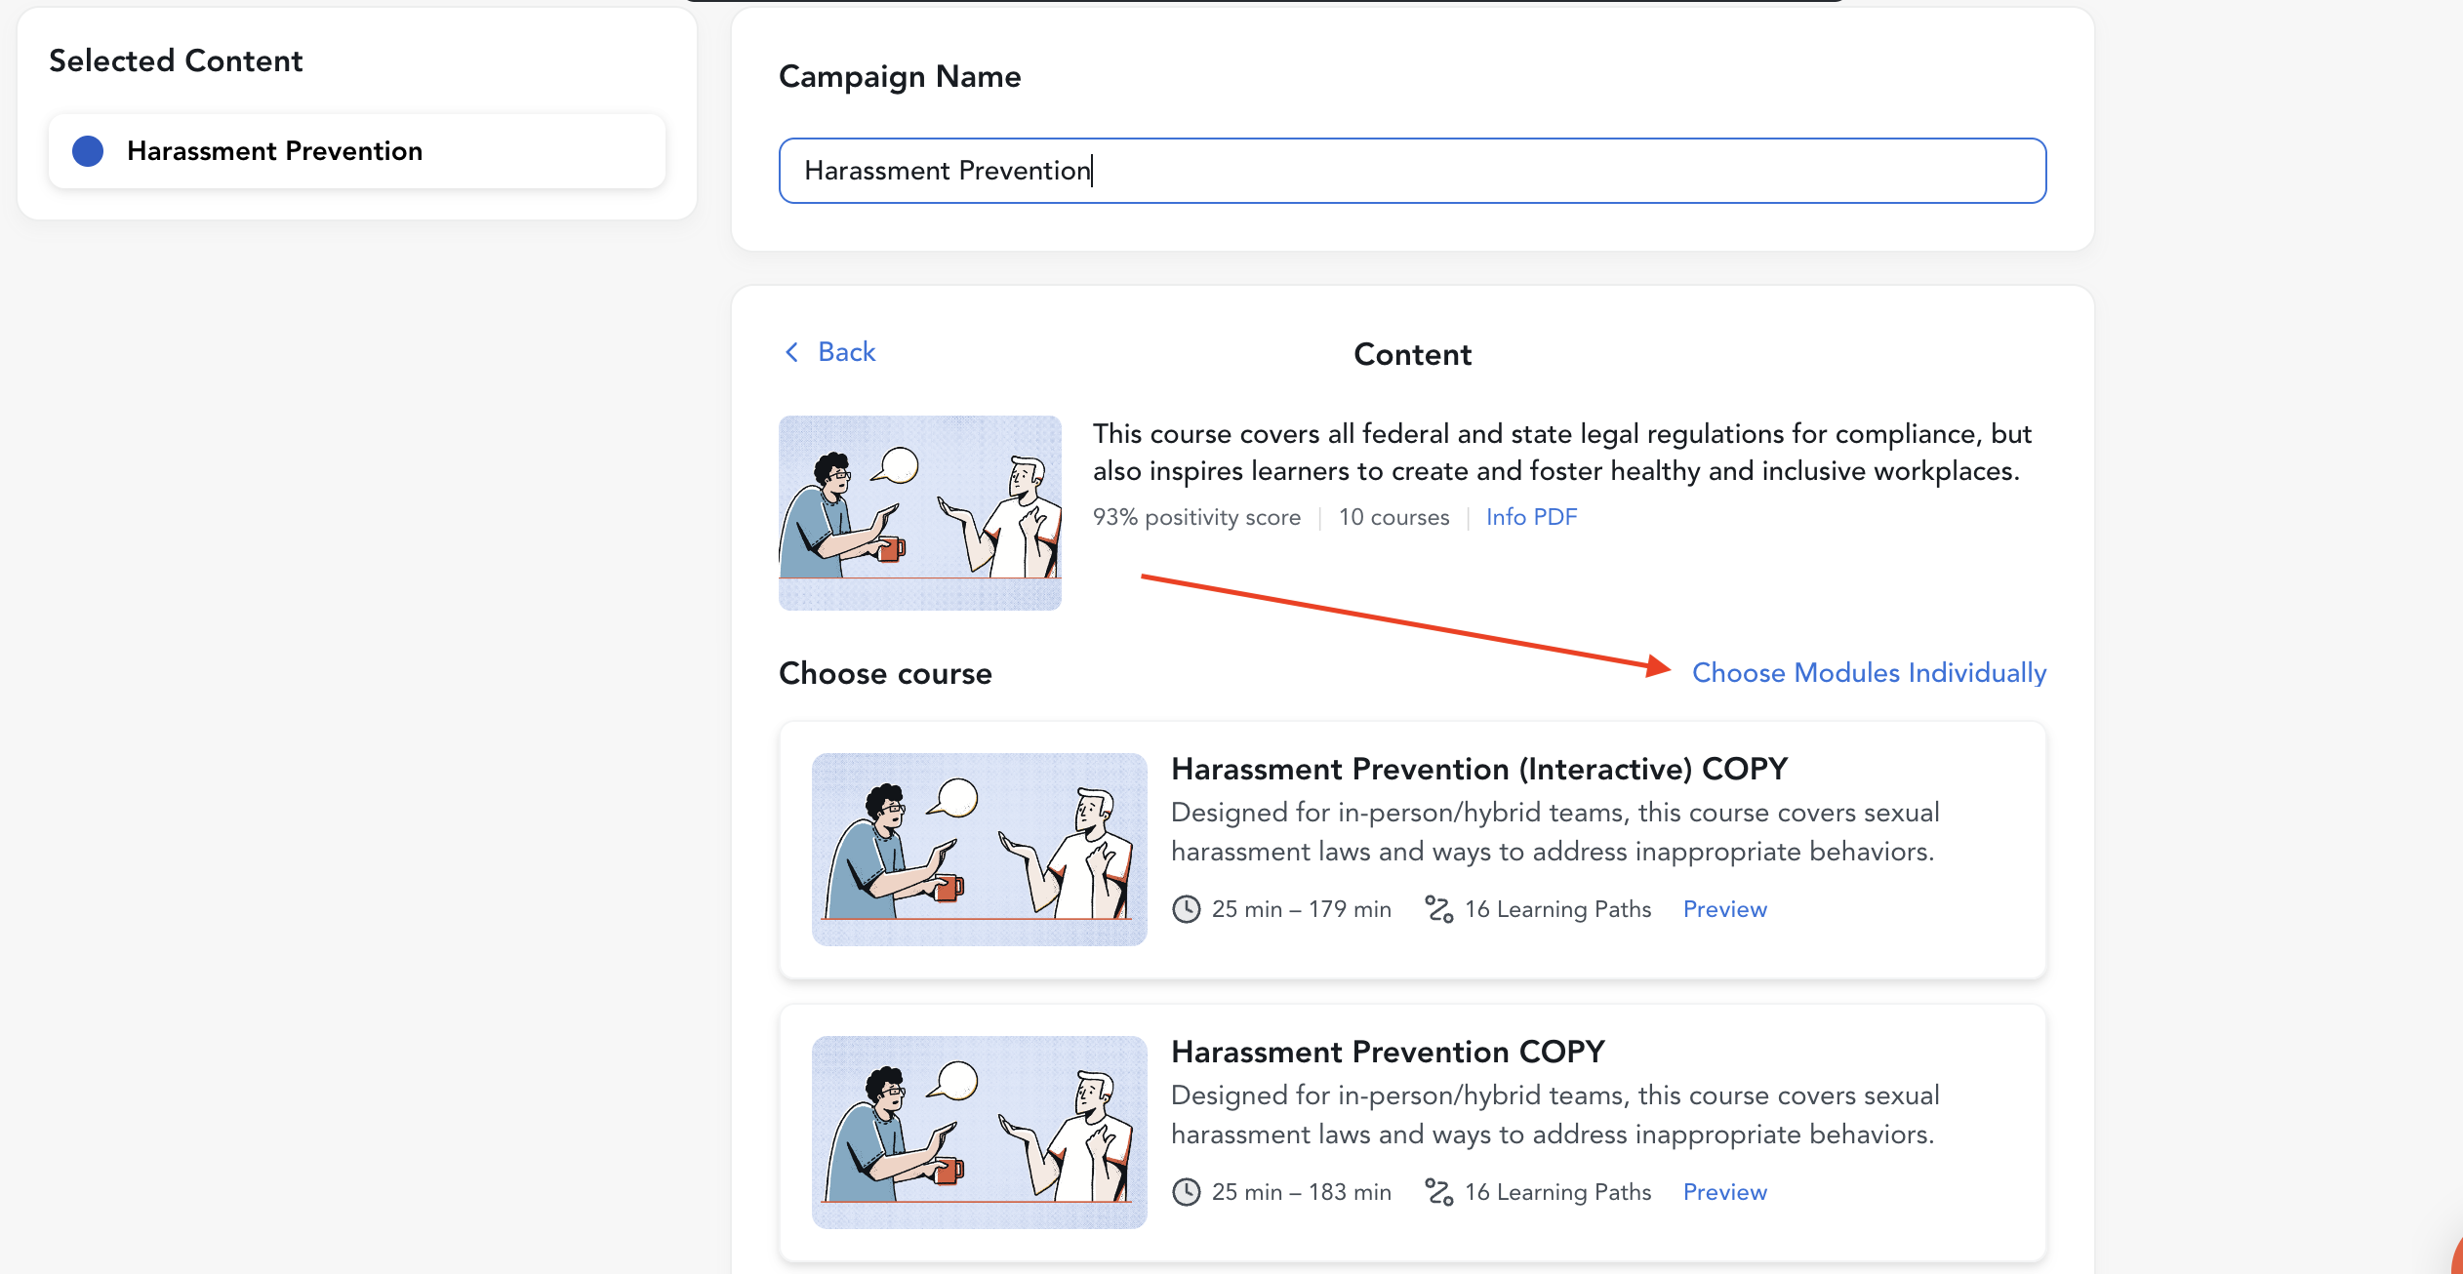Open the Info PDF link
This screenshot has height=1274, width=2463.
(x=1530, y=517)
